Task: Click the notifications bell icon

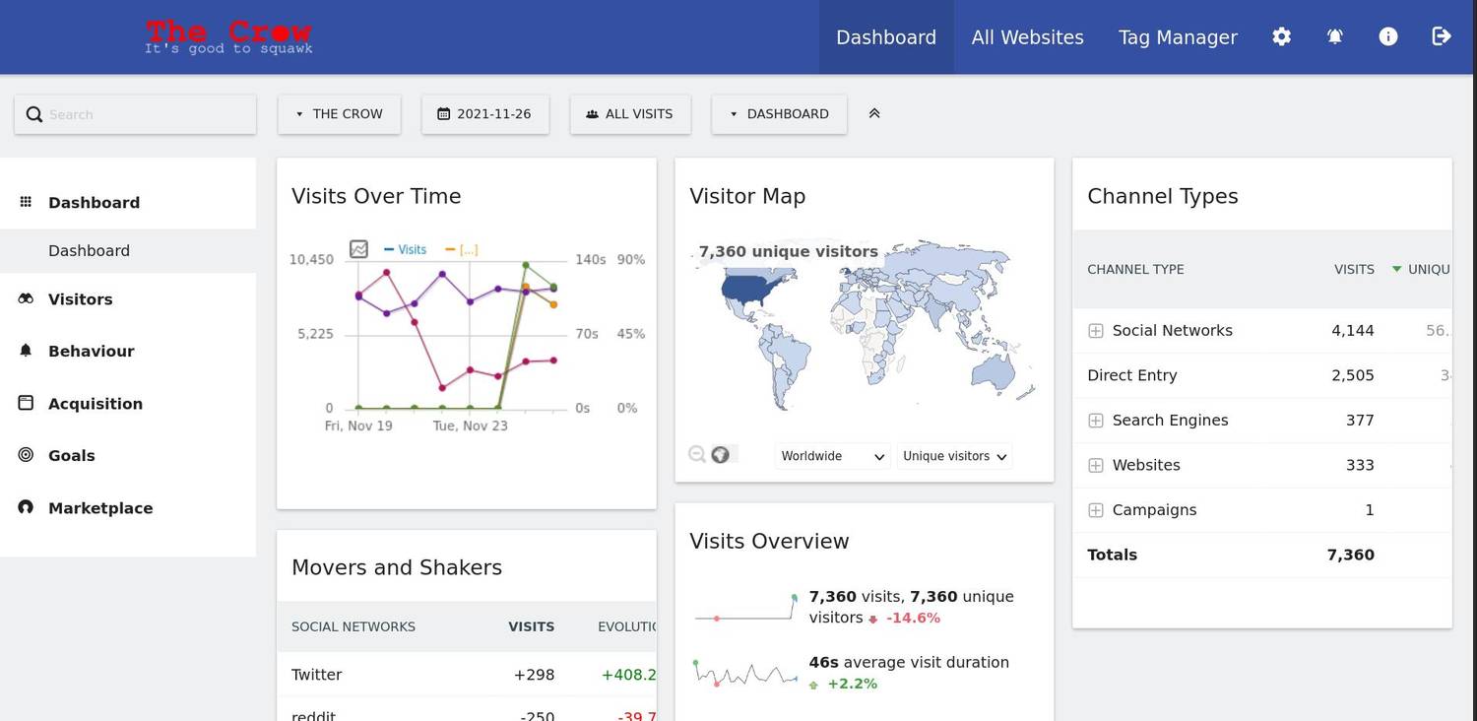Action: (x=1334, y=36)
